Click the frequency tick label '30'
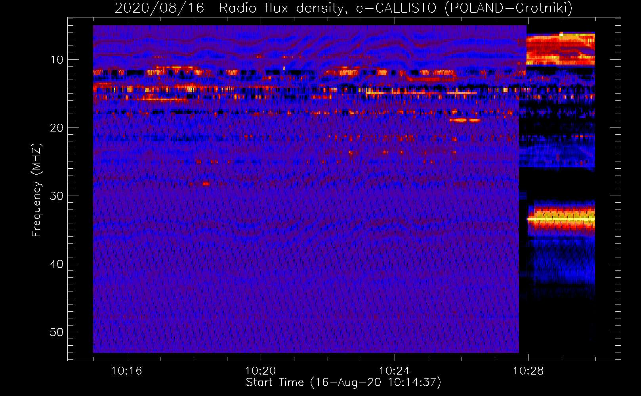 (x=57, y=196)
